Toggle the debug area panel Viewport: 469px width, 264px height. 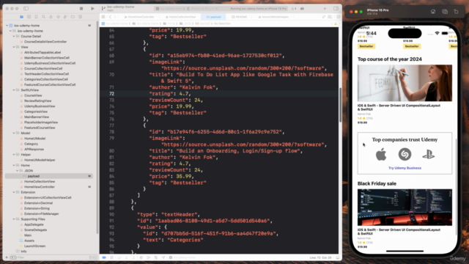tap(338, 257)
